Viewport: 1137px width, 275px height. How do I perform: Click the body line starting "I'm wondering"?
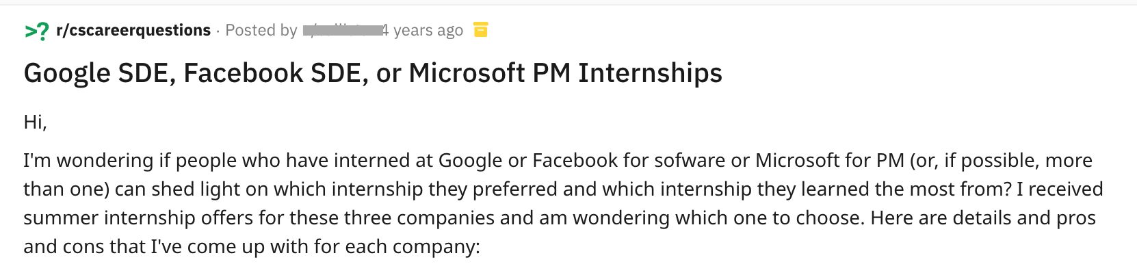558,160
